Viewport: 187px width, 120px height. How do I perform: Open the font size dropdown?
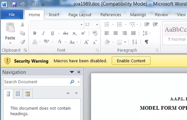coord(97,24)
